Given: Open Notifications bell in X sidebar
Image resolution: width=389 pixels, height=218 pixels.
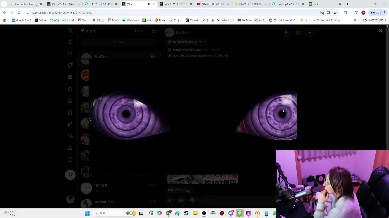Looking at the screenshot, I should 70,65.
